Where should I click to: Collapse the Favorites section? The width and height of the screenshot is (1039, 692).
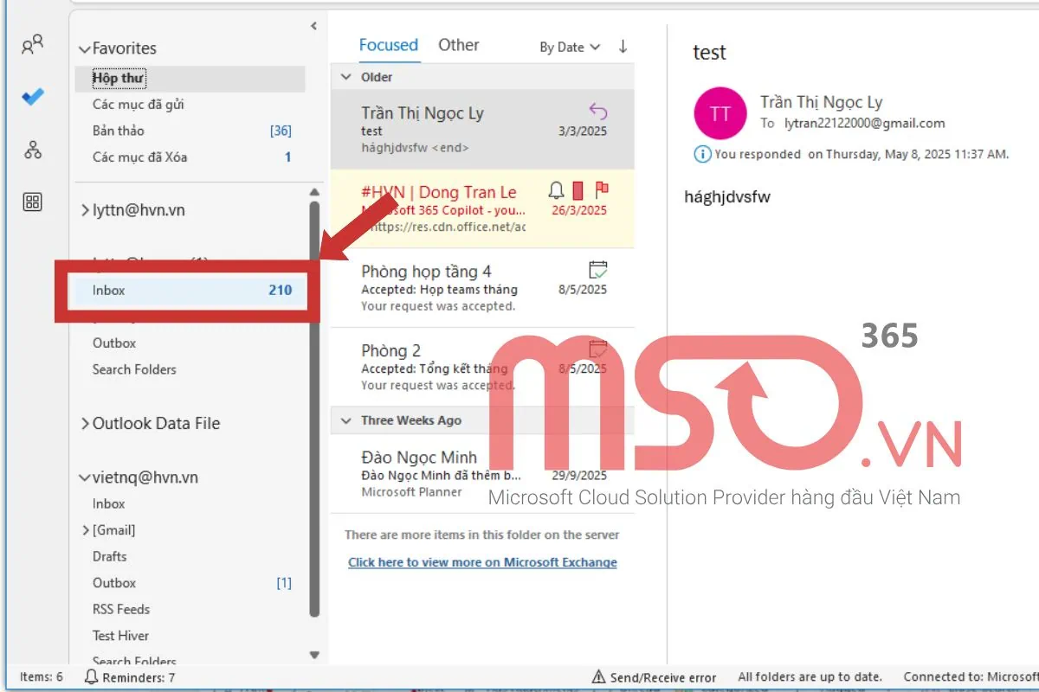click(x=85, y=49)
